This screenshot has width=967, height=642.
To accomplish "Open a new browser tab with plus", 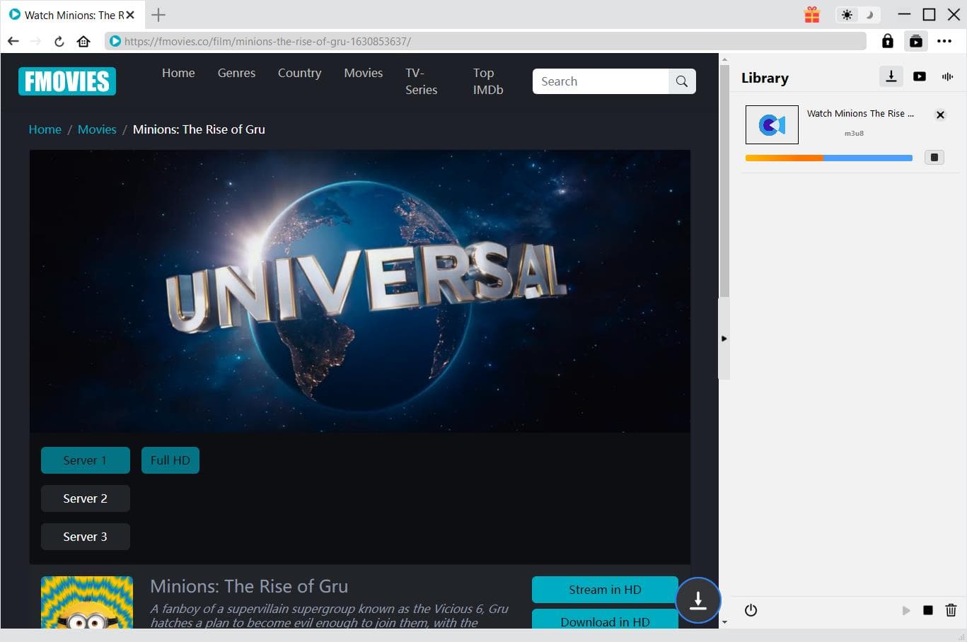I will (x=158, y=15).
